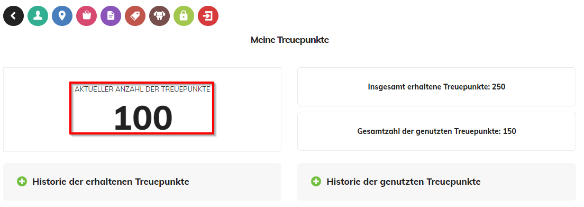Open the purple document icon
The height and width of the screenshot is (207, 584).
111,16
